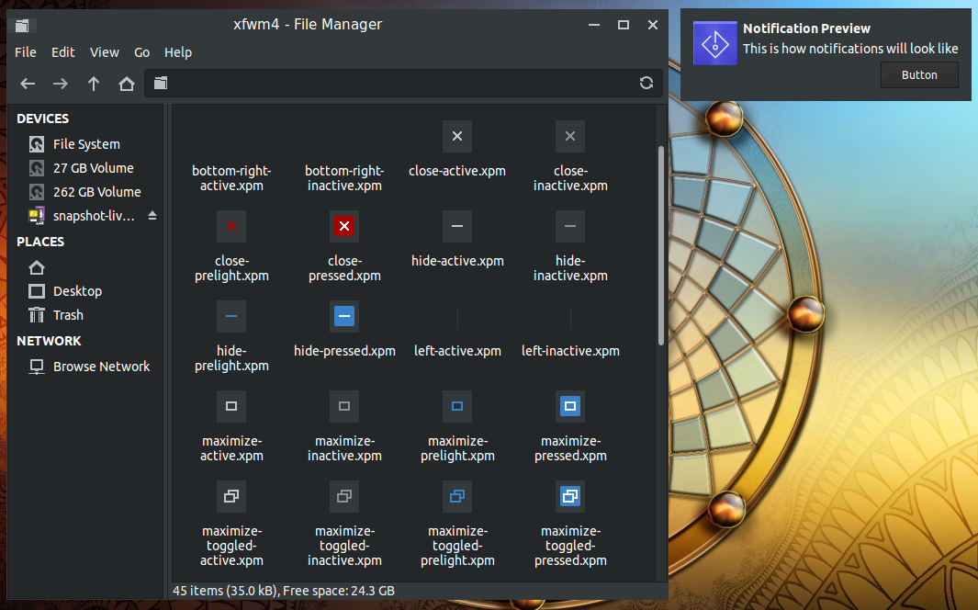Select the hide-inactive.xpm icon
Viewport: 978px width, 610px height.
(x=570, y=226)
